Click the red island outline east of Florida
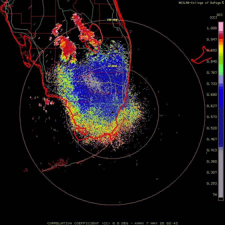 pyautogui.click(x=201, y=55)
